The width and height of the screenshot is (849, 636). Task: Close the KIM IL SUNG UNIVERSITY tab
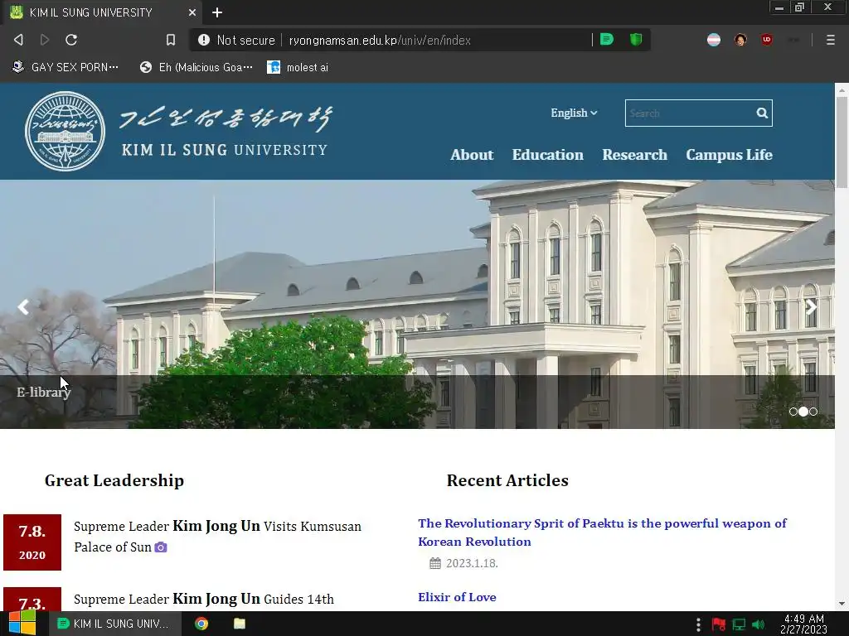click(192, 12)
